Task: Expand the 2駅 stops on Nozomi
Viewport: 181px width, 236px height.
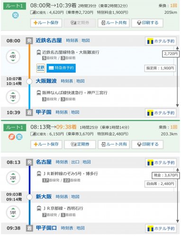Action: point(13,178)
